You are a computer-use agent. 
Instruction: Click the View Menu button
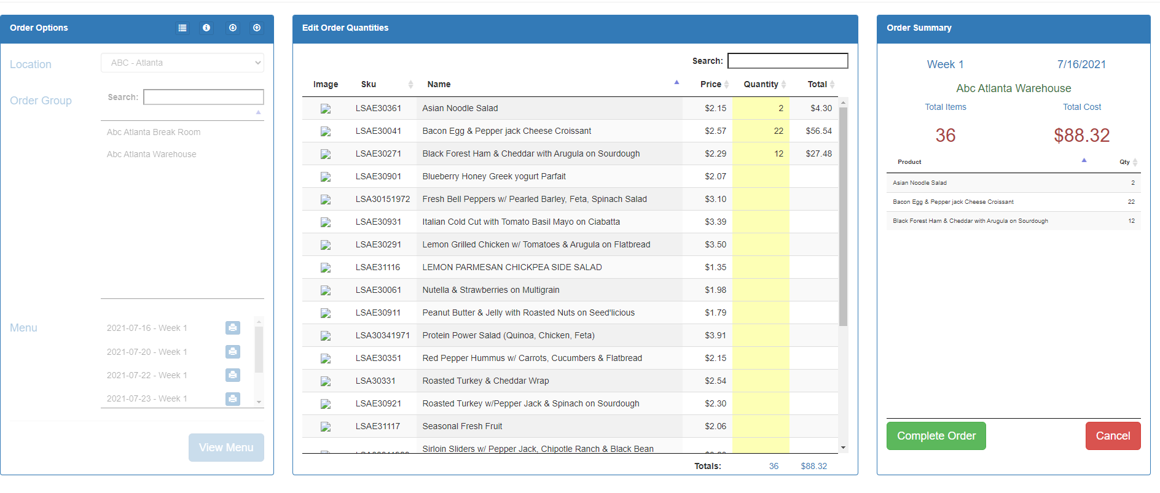(226, 448)
